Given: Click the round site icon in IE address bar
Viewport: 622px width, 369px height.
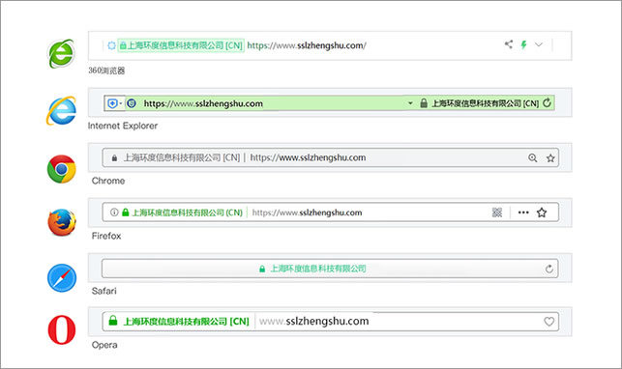Looking at the screenshot, I should (132, 103).
